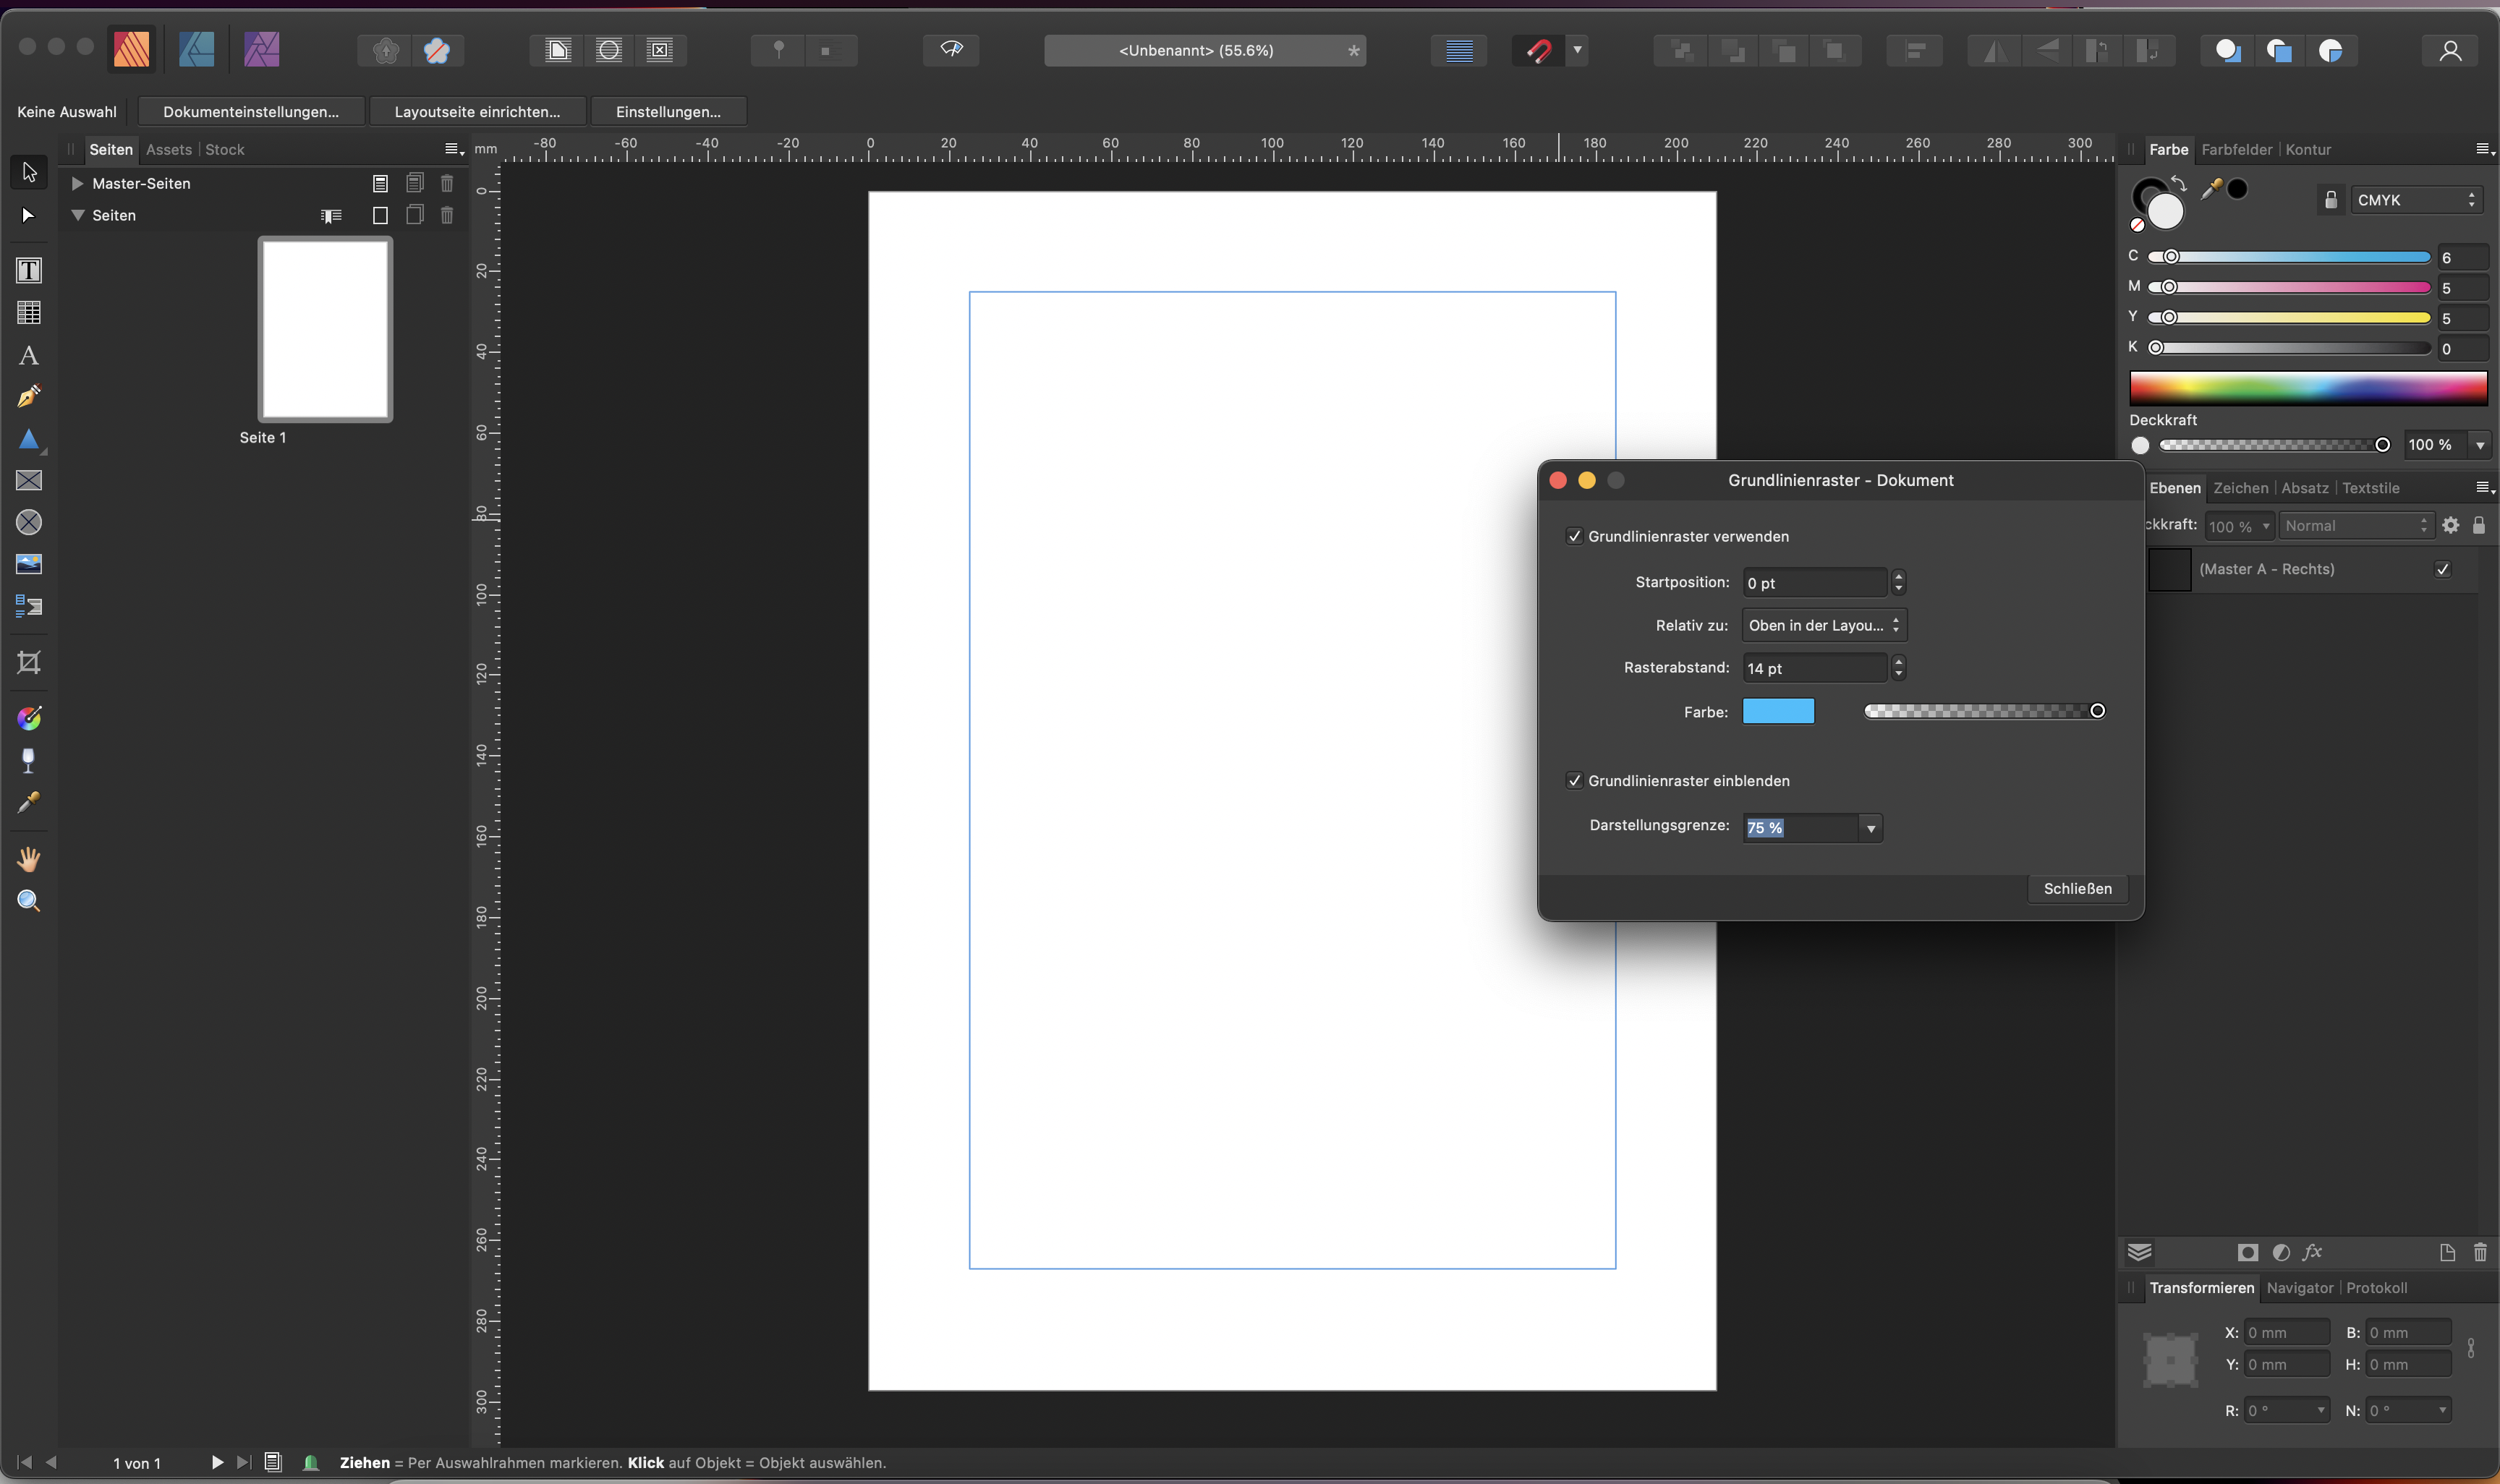
Task: Select the Picture Frame Rectangle tool
Action: click(29, 481)
